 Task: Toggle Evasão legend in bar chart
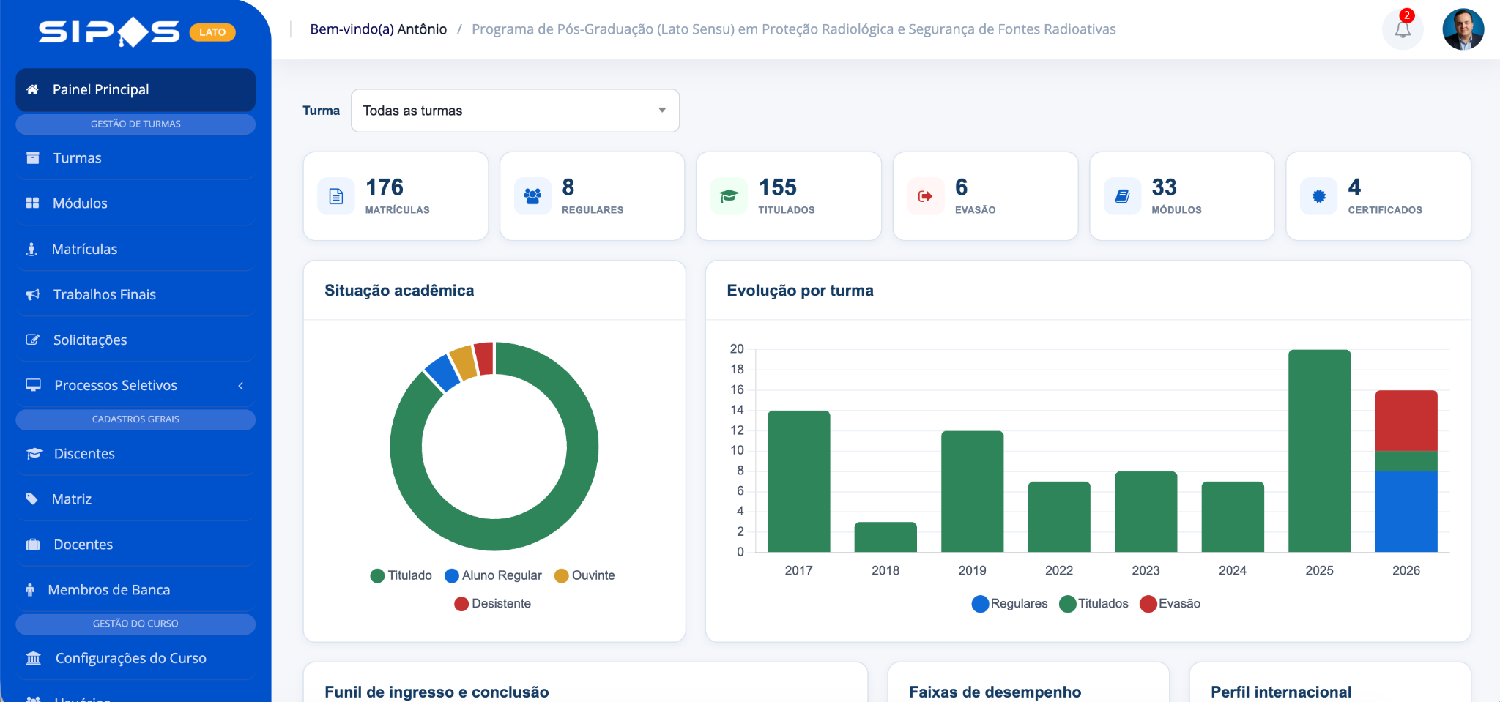[1170, 604]
